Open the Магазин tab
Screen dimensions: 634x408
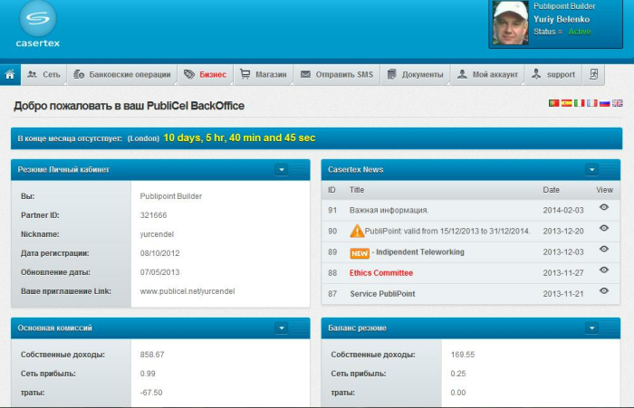pos(264,75)
